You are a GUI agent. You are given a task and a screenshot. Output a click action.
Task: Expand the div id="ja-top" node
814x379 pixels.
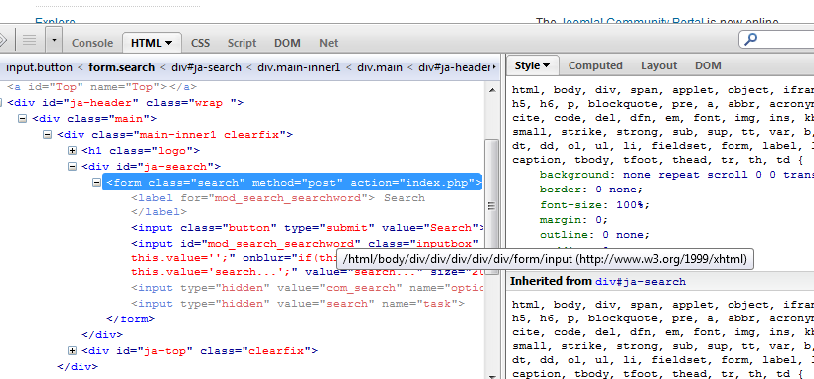click(x=73, y=351)
